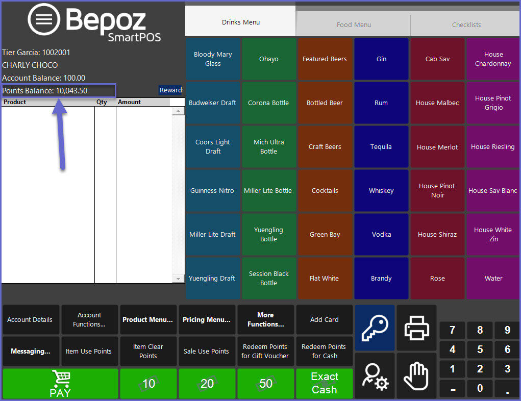Click keypad number 0

pyautogui.click(x=480, y=388)
